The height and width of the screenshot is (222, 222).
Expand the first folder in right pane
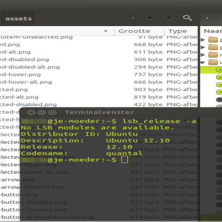tap(203, 39)
